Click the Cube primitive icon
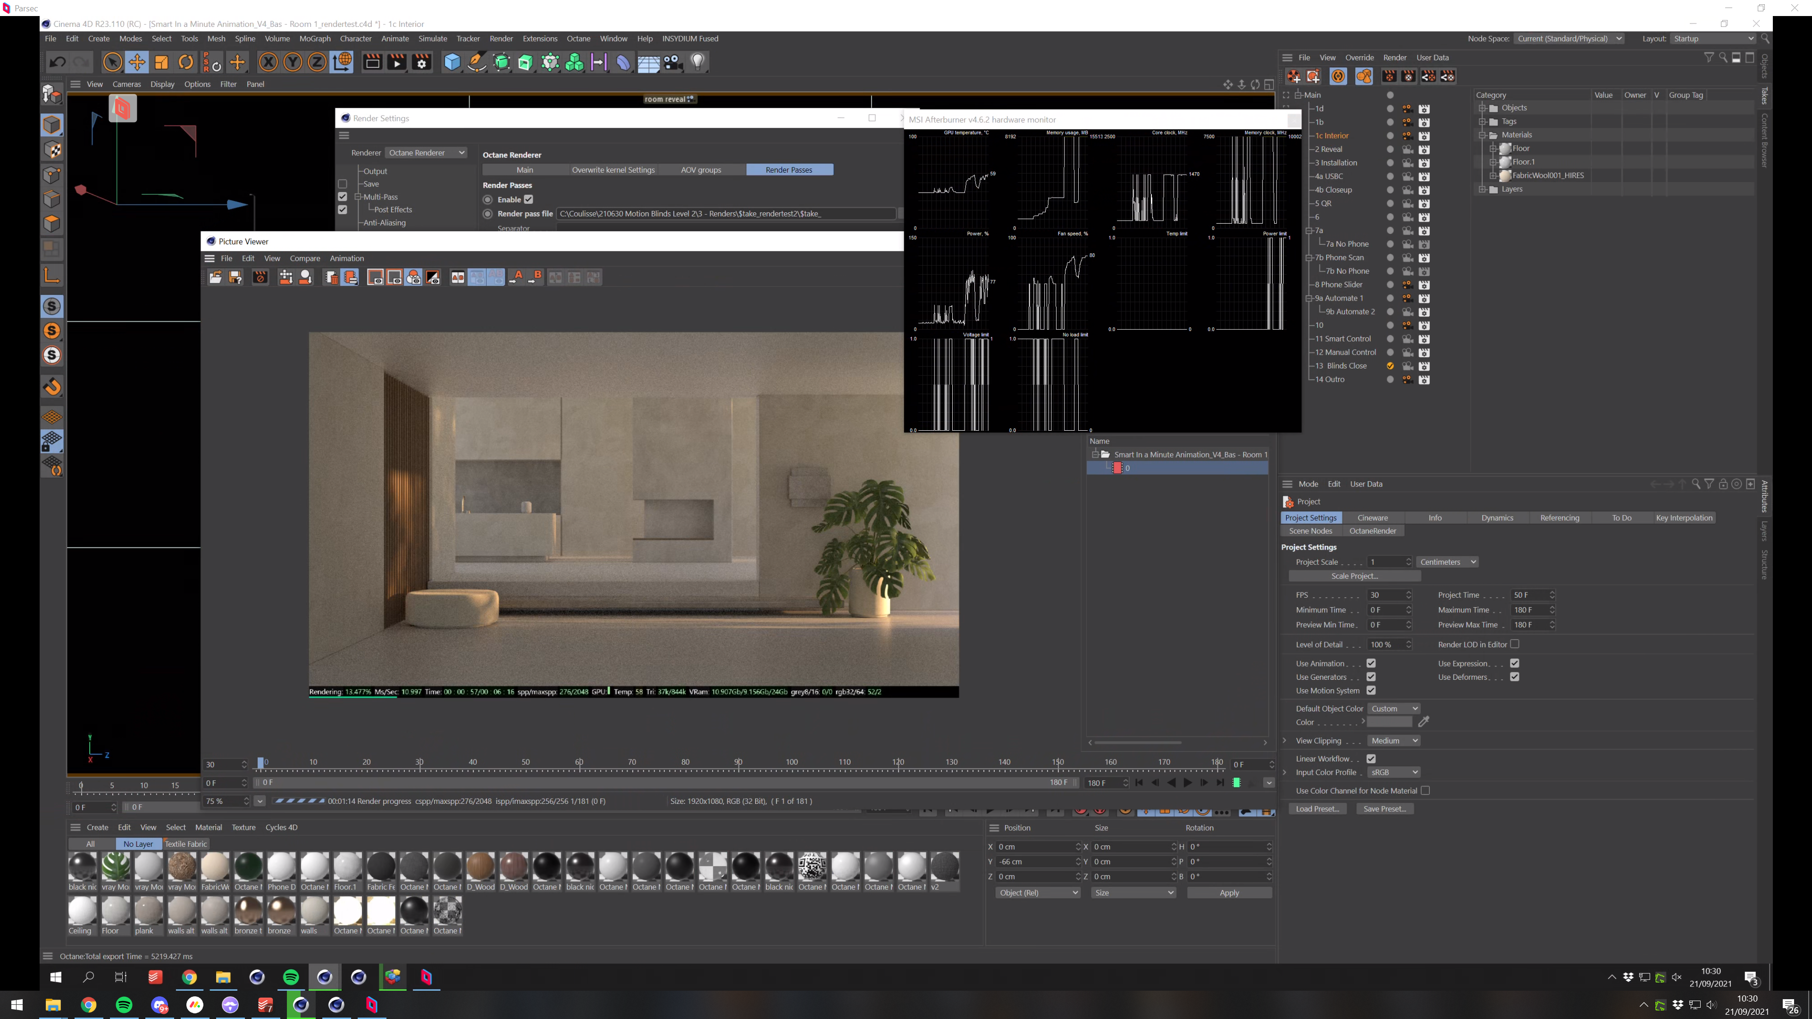This screenshot has width=1812, height=1019. [452, 63]
